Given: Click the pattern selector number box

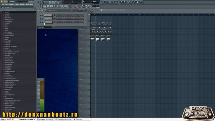Looking at the screenshot, I should tap(66, 6).
